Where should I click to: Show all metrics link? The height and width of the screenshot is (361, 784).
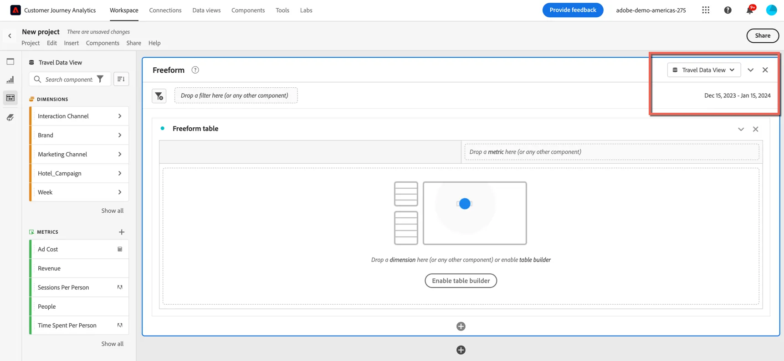coord(113,344)
